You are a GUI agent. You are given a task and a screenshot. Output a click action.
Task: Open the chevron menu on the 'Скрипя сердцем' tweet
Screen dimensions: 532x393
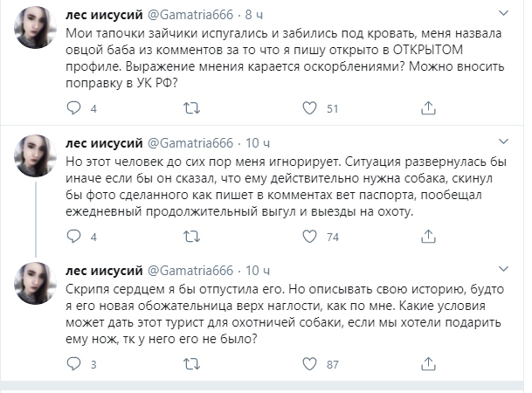pyautogui.click(x=503, y=270)
